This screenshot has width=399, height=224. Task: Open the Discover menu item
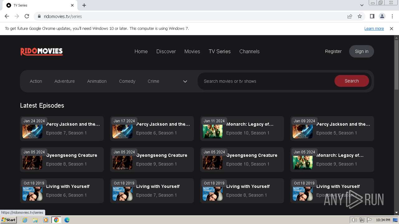click(166, 51)
